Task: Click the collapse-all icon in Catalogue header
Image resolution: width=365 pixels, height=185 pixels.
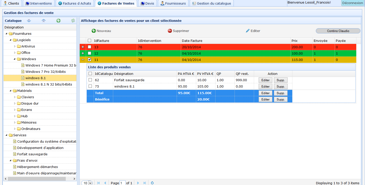Action: [x=44, y=21]
